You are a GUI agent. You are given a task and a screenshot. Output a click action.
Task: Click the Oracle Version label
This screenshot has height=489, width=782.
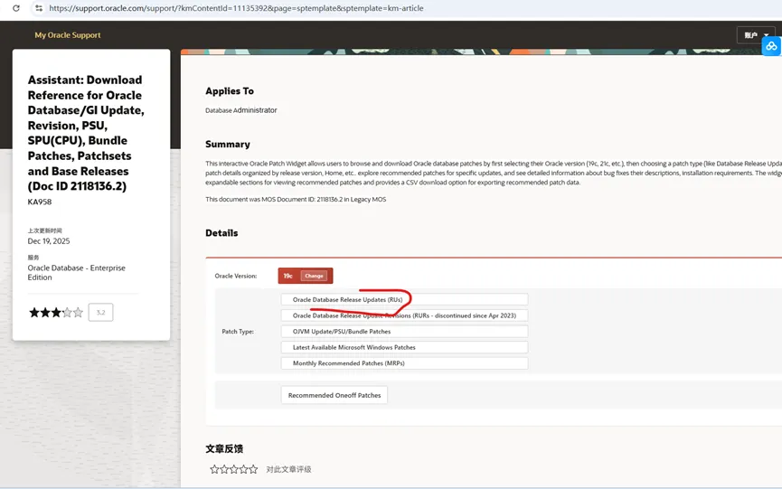pos(235,276)
